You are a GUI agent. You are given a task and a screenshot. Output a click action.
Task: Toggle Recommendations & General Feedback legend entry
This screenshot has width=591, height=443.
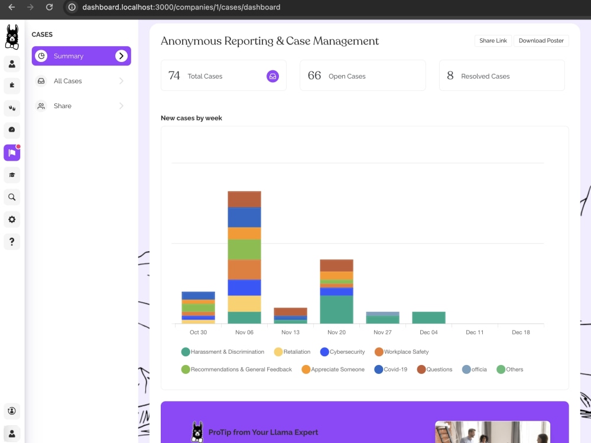tap(236, 370)
